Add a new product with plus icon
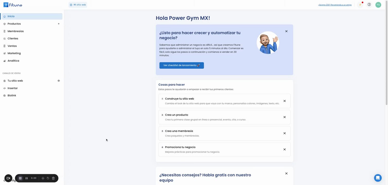Screen dimensions: 388x185 59,24
